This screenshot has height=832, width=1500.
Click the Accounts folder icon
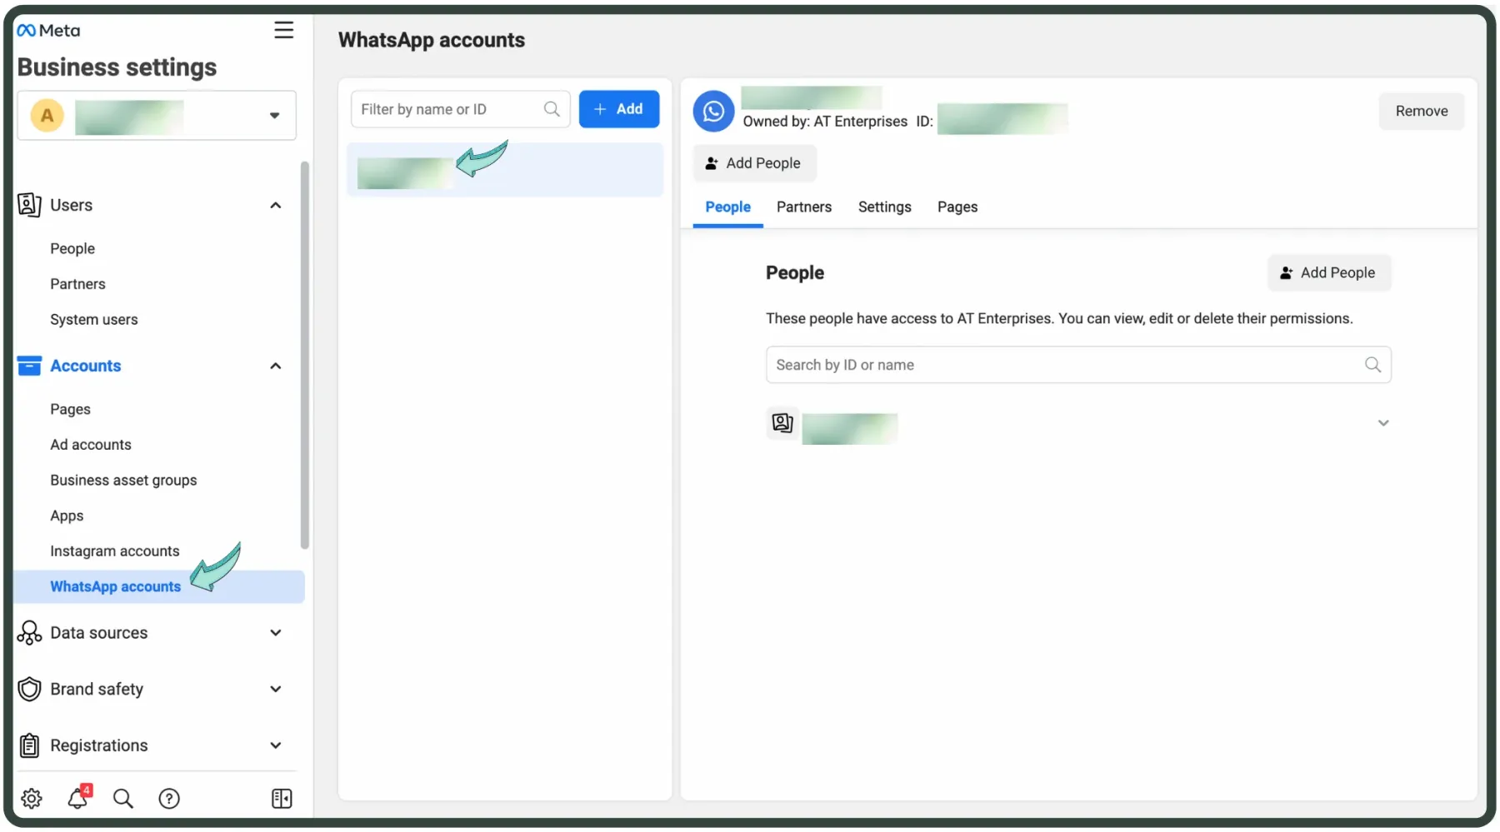[x=29, y=366]
